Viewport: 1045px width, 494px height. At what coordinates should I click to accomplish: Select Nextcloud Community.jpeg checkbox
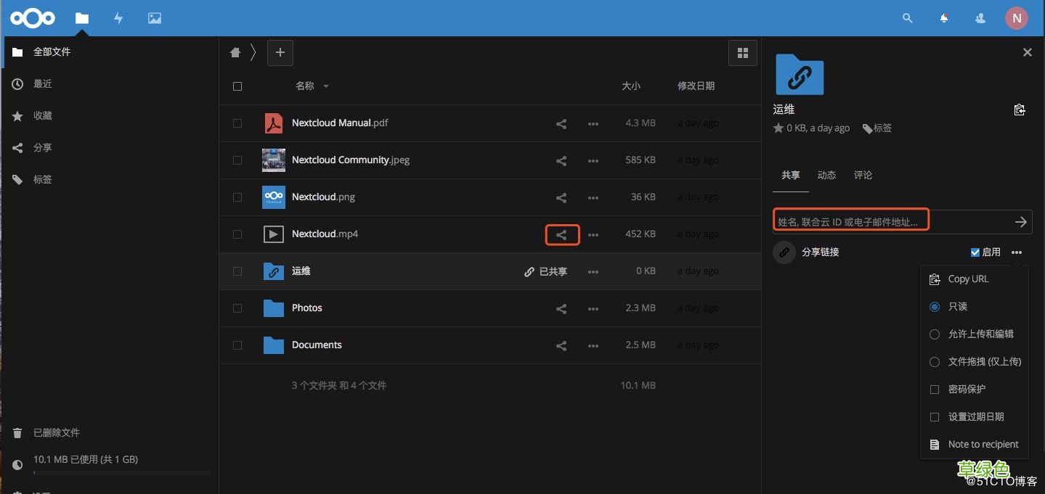pos(237,160)
